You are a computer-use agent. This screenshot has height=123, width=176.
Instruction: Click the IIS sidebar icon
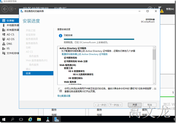click(x=4, y=48)
